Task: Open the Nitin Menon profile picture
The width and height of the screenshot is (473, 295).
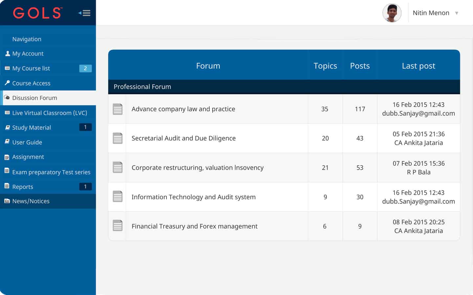Action: point(392,13)
